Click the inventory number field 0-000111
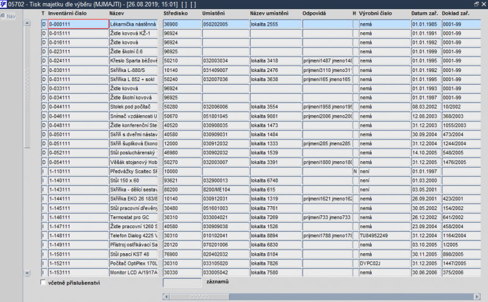 point(79,24)
